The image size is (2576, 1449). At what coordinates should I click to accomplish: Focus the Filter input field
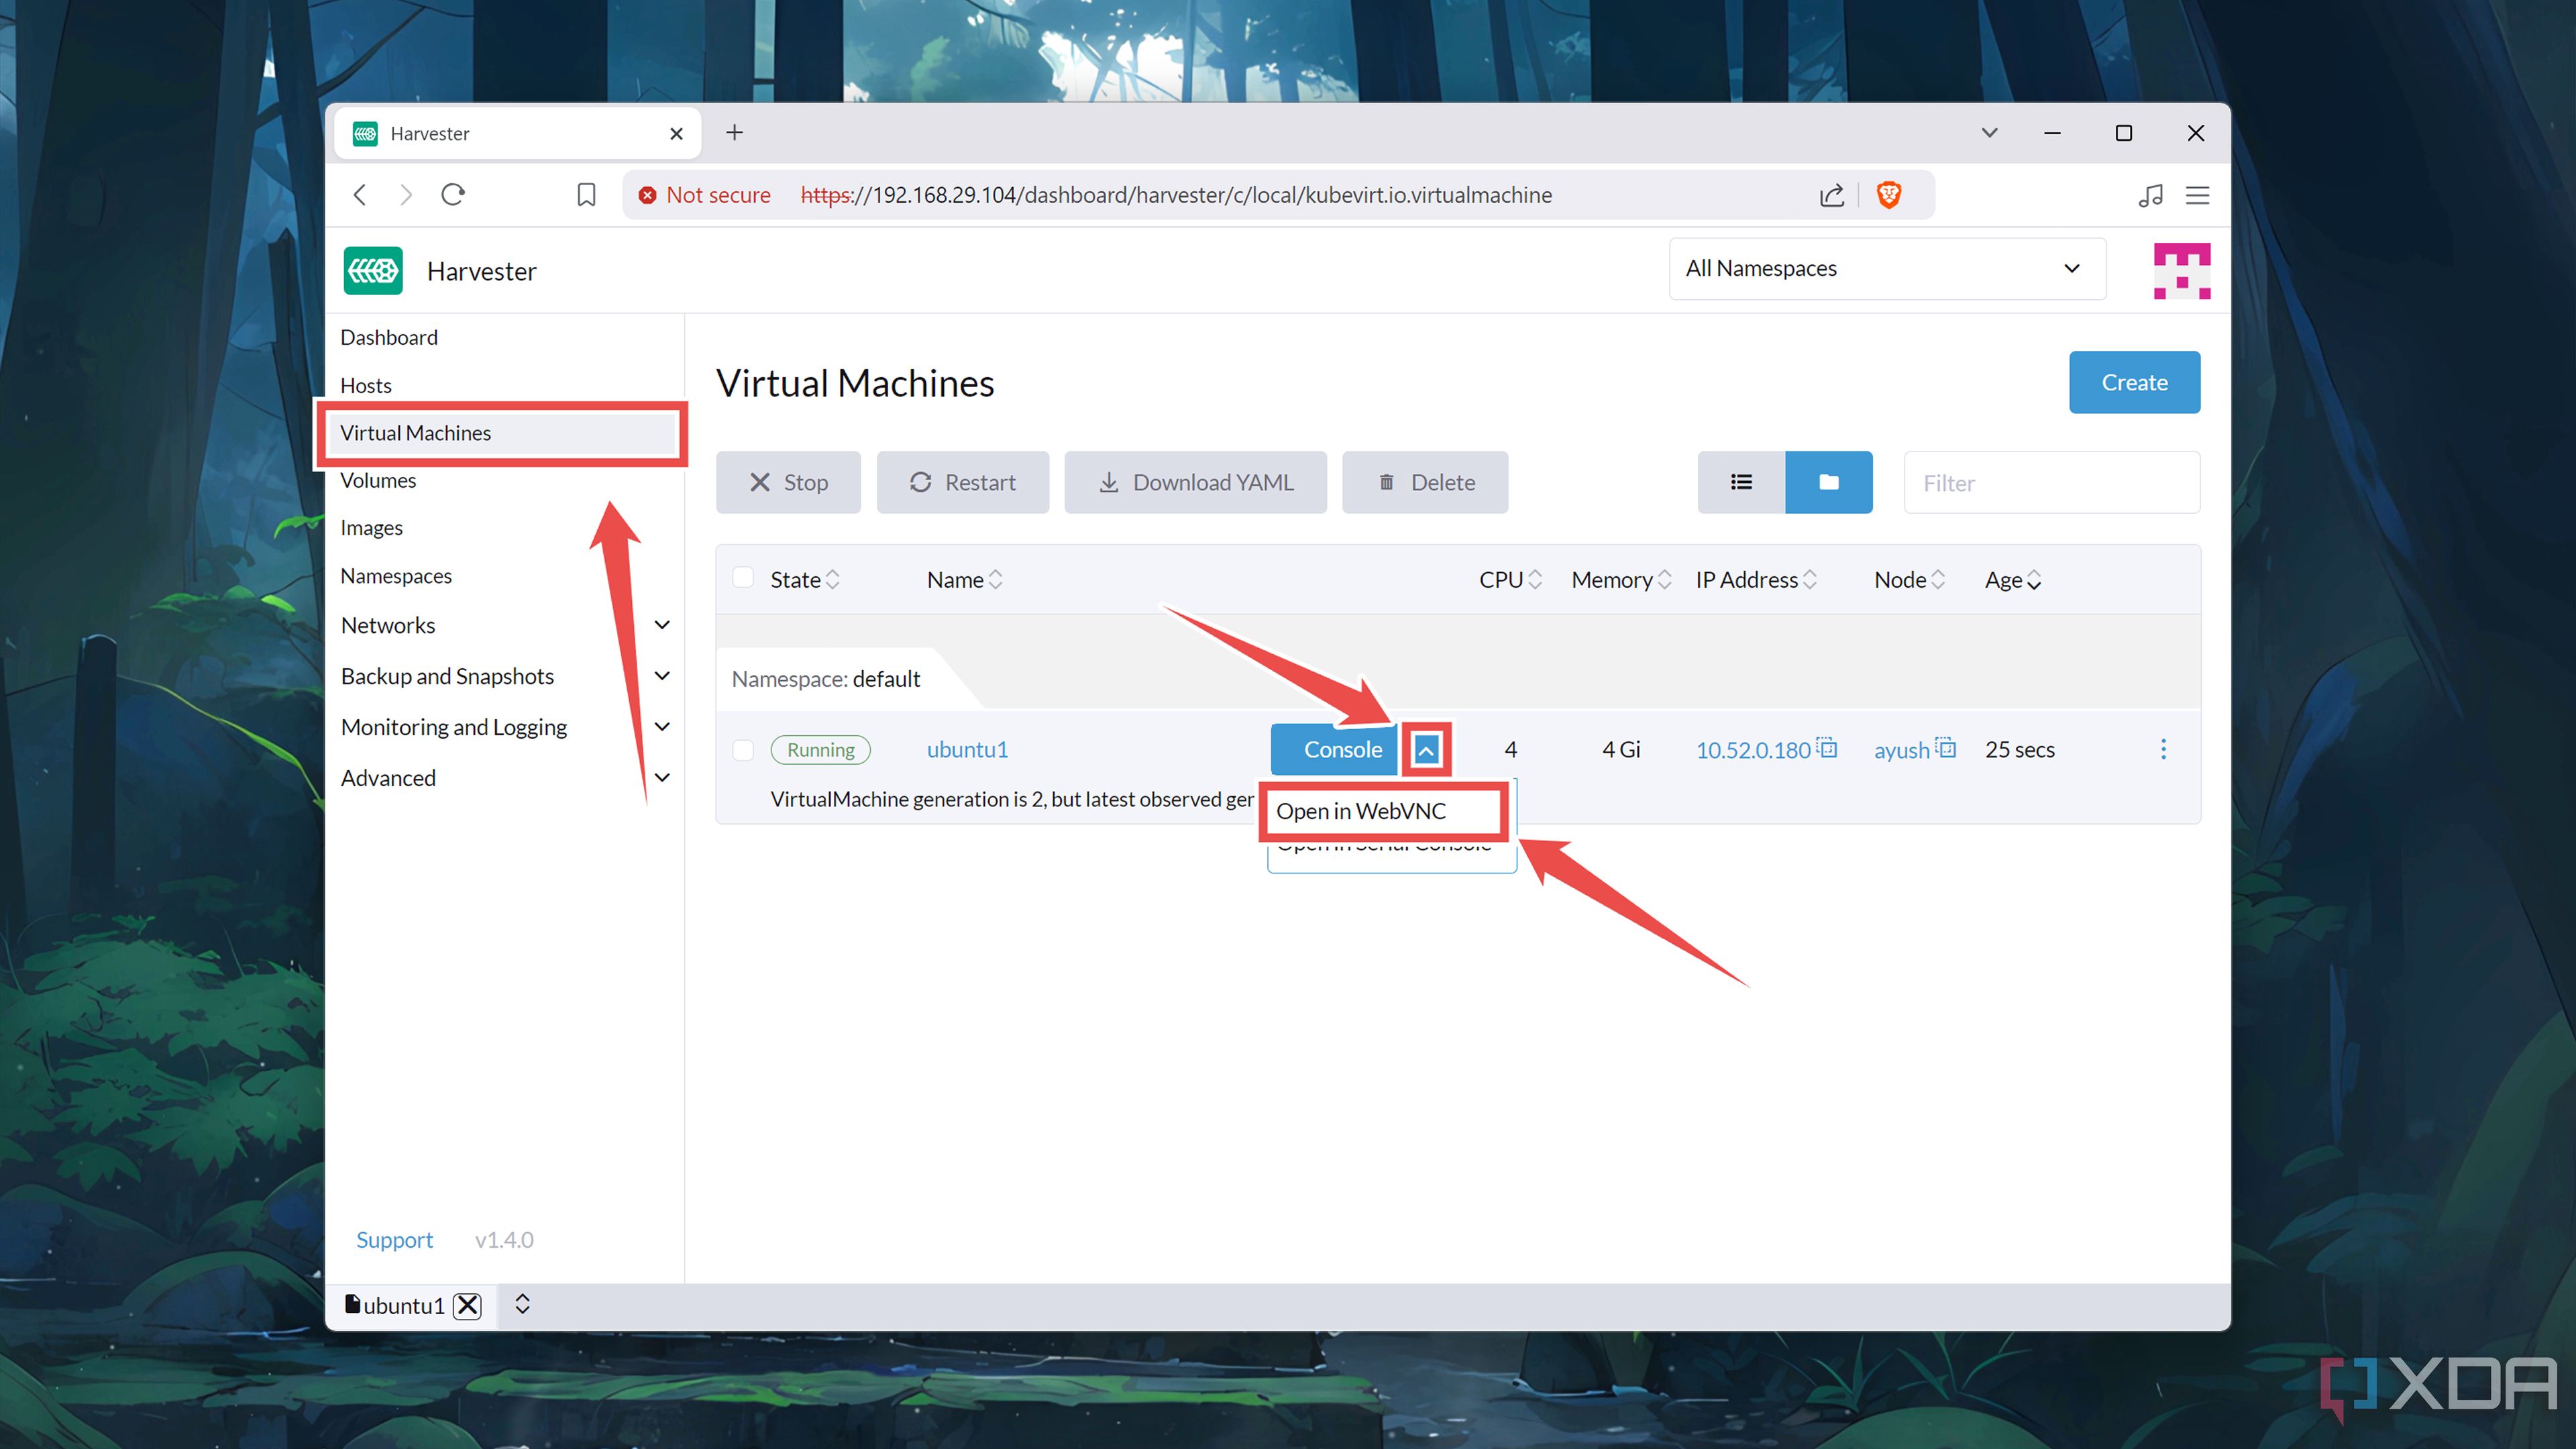pyautogui.click(x=2051, y=482)
